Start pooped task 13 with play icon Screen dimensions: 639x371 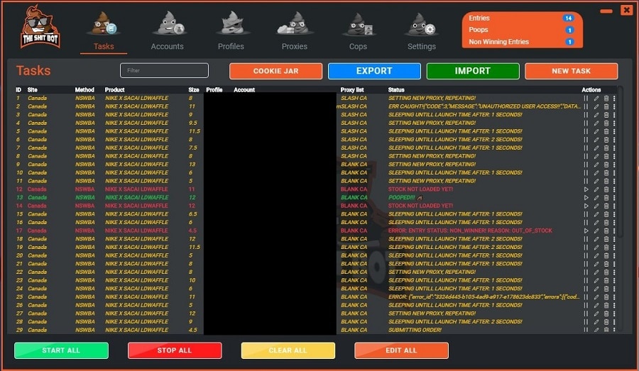tap(586, 197)
